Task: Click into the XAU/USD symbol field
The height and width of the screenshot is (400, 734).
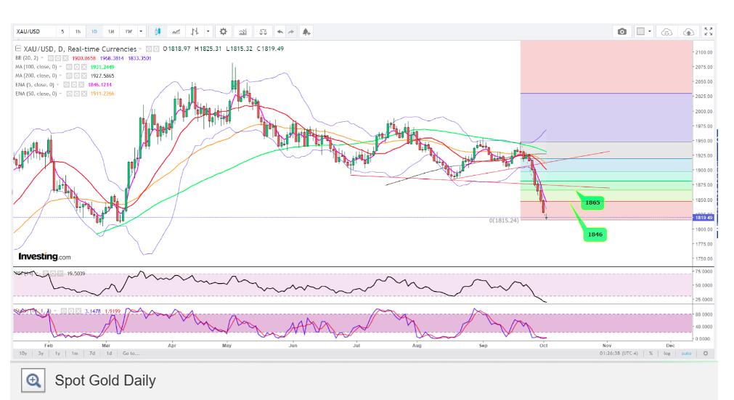Action: 33,31
